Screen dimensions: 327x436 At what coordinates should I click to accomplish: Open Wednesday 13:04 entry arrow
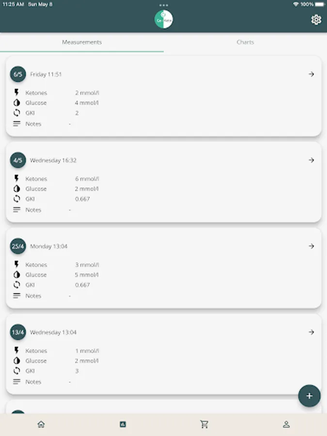[311, 332]
